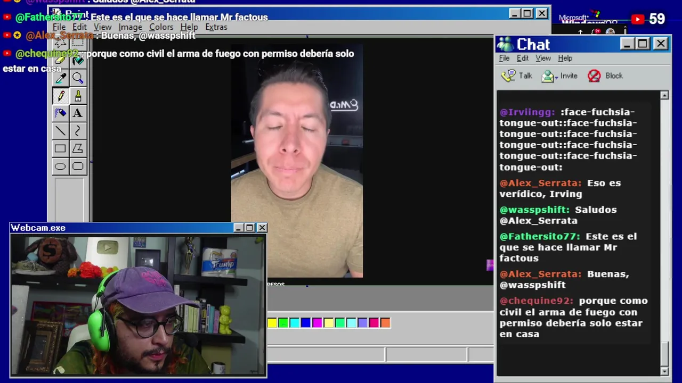The image size is (682, 383).
Task: Close the Chat window
Action: coord(661,44)
